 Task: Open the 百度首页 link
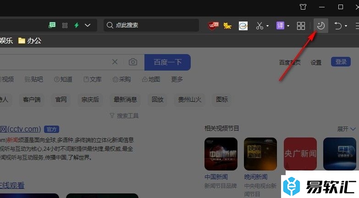290,62
